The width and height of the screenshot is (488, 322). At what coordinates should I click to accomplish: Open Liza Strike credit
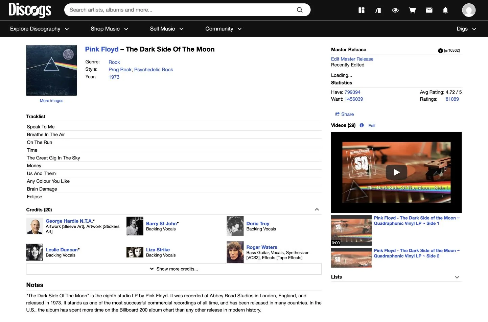coord(158,250)
